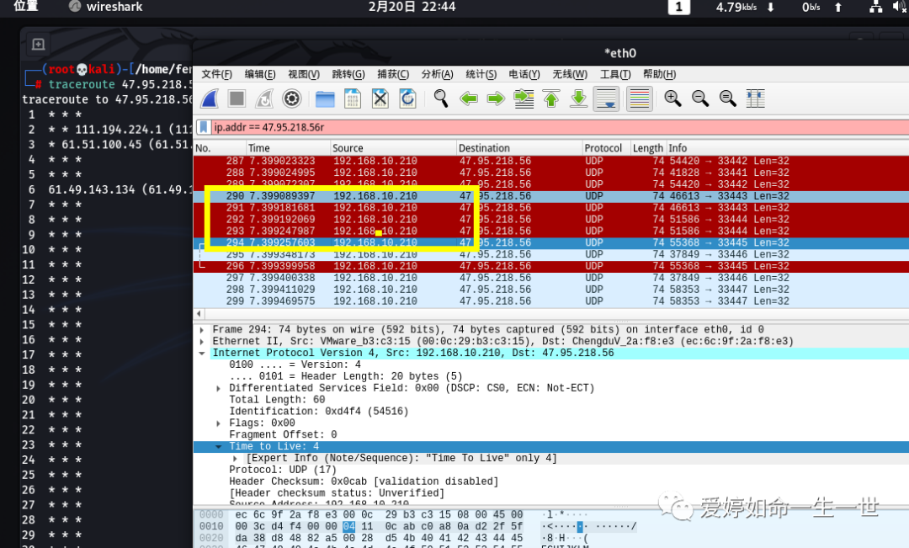This screenshot has width=909, height=548.
Task: Sort packets by Time column
Action: [x=288, y=148]
